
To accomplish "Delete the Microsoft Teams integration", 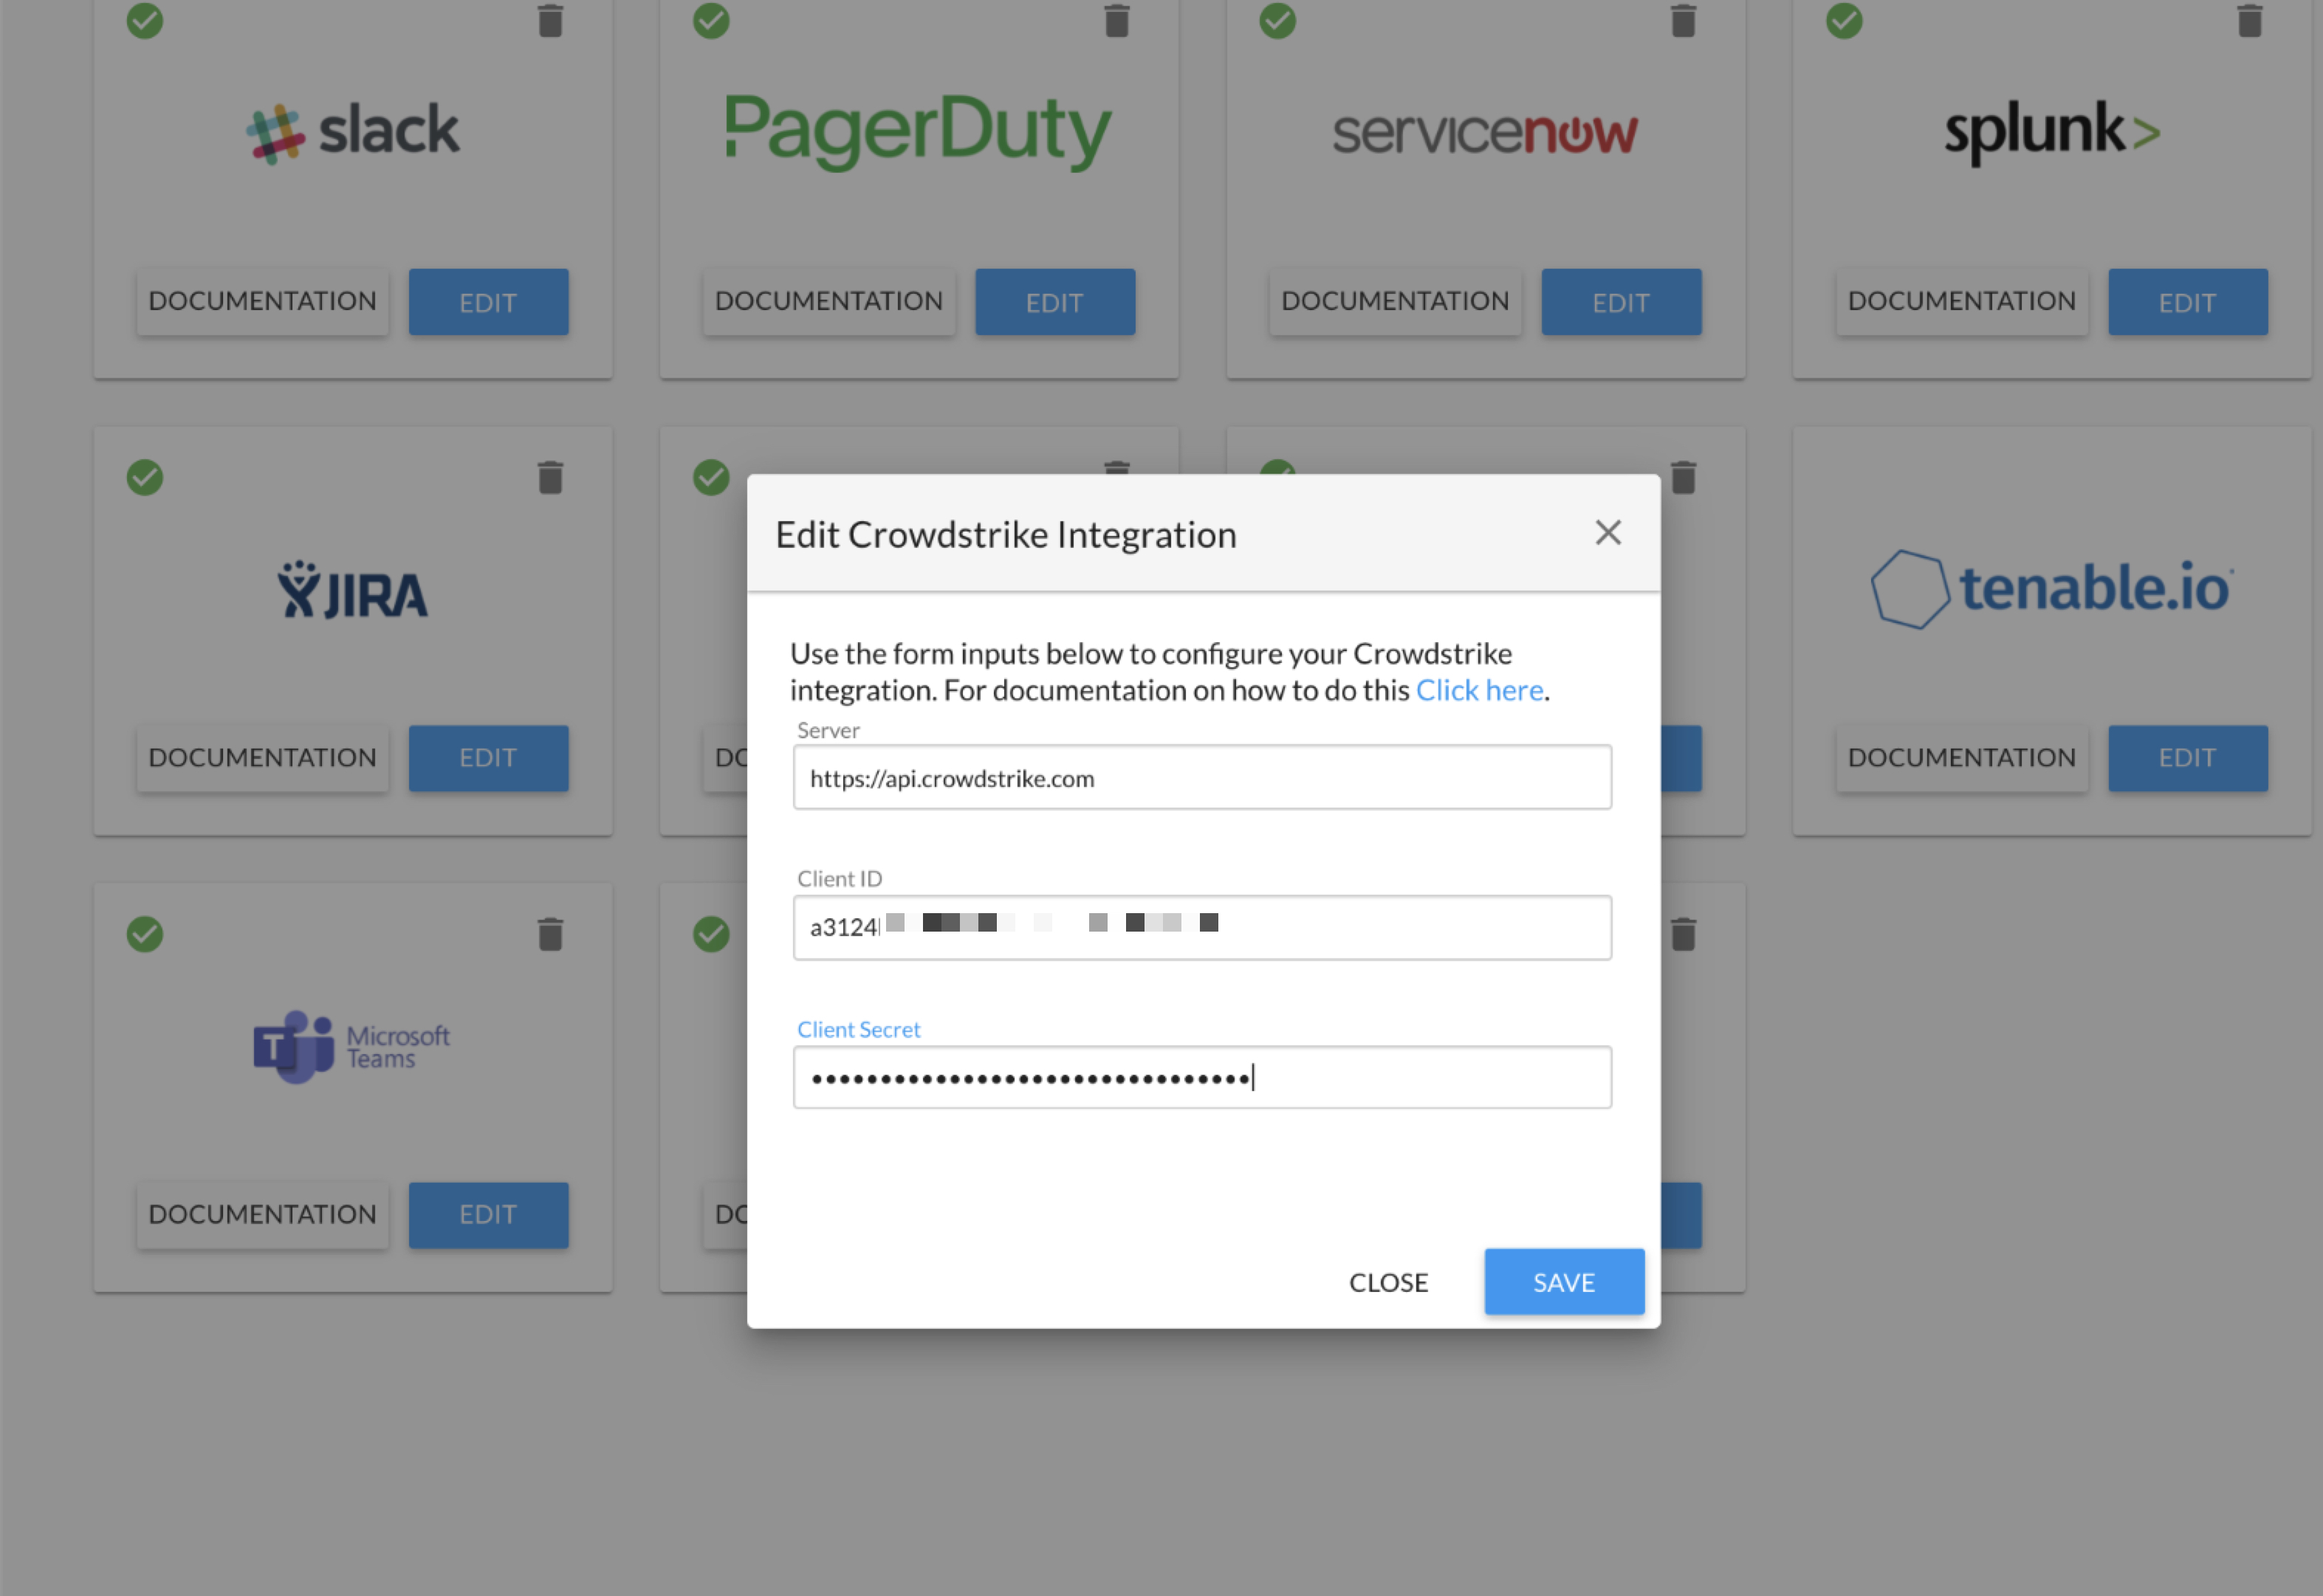I will point(550,934).
